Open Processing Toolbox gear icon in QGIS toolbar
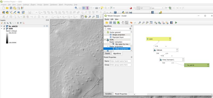The width and height of the screenshot is (213, 98). tap(84, 8)
